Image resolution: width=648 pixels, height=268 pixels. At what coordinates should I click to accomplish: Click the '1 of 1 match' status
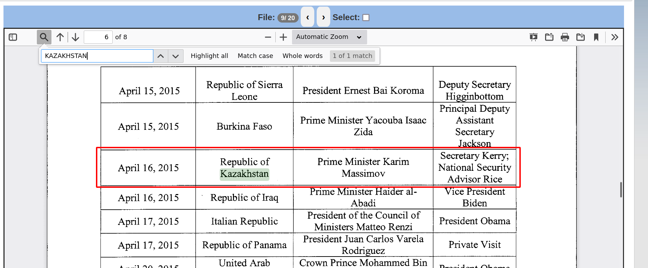click(x=352, y=56)
